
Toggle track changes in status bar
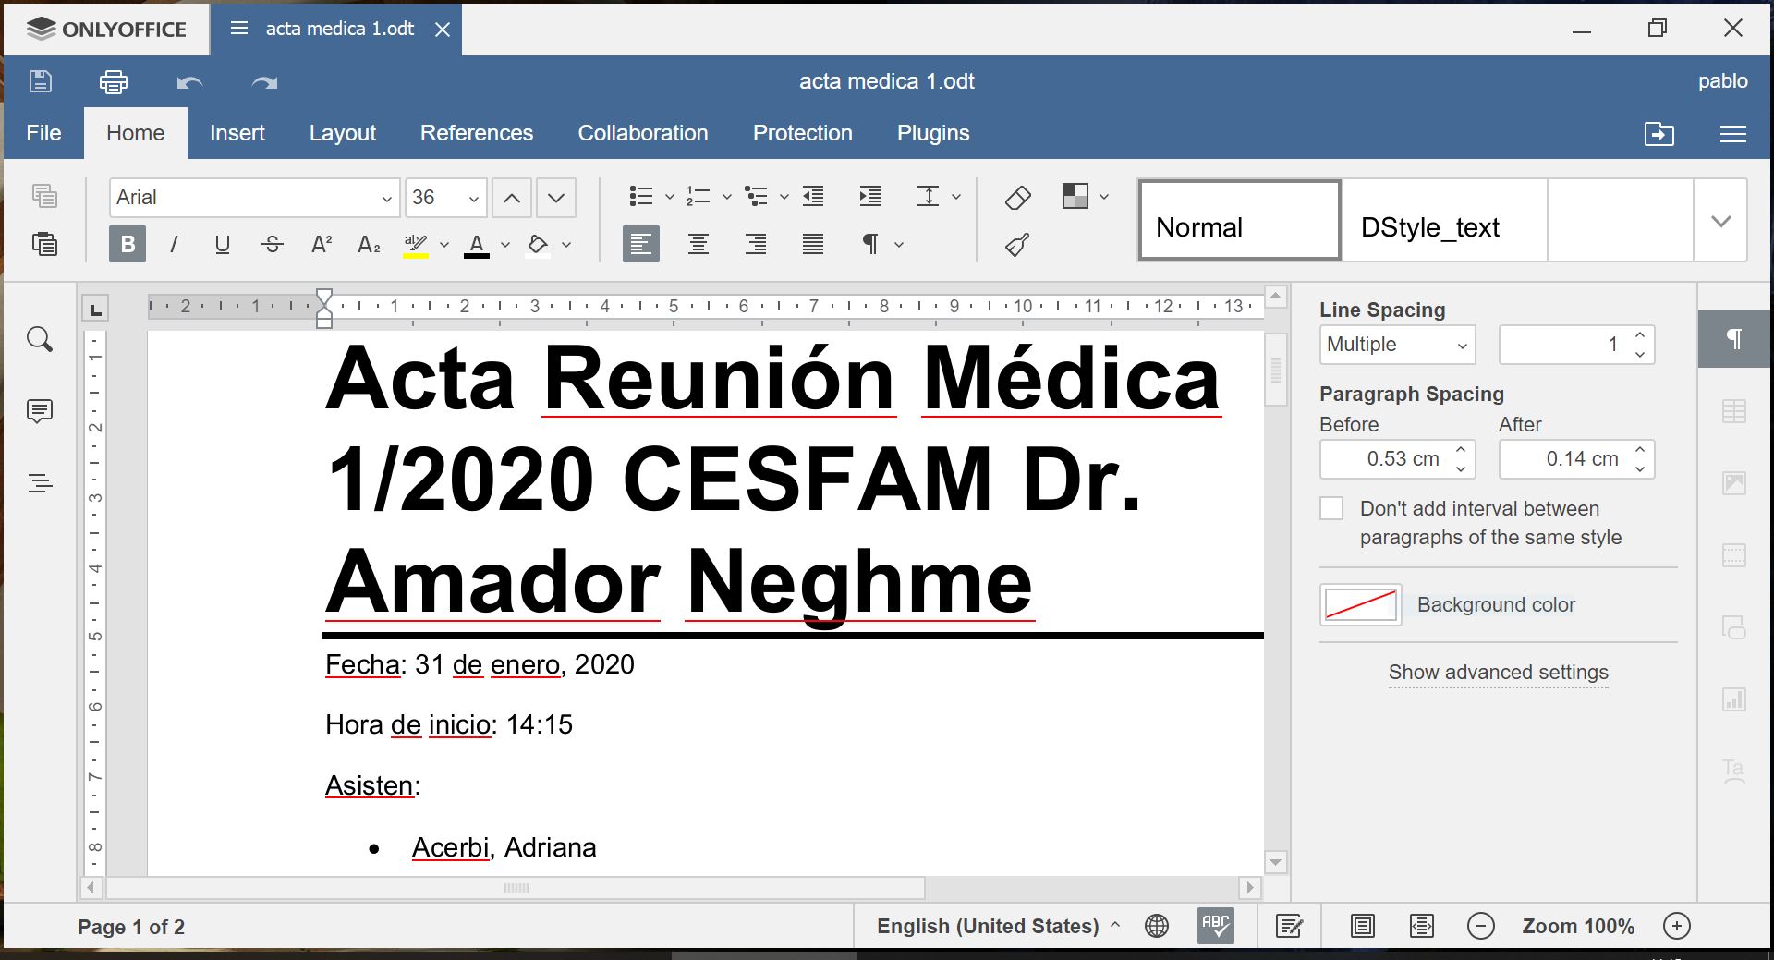[x=1289, y=926]
